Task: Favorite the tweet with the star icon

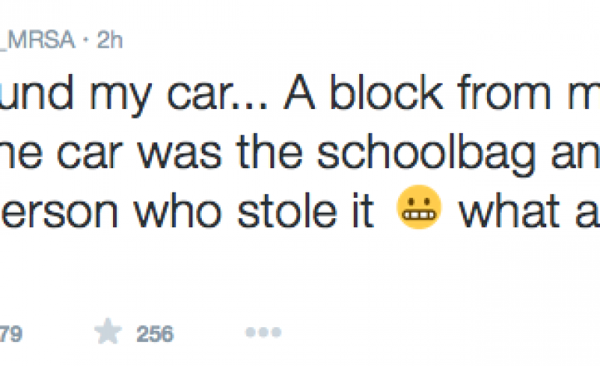Action: [109, 333]
